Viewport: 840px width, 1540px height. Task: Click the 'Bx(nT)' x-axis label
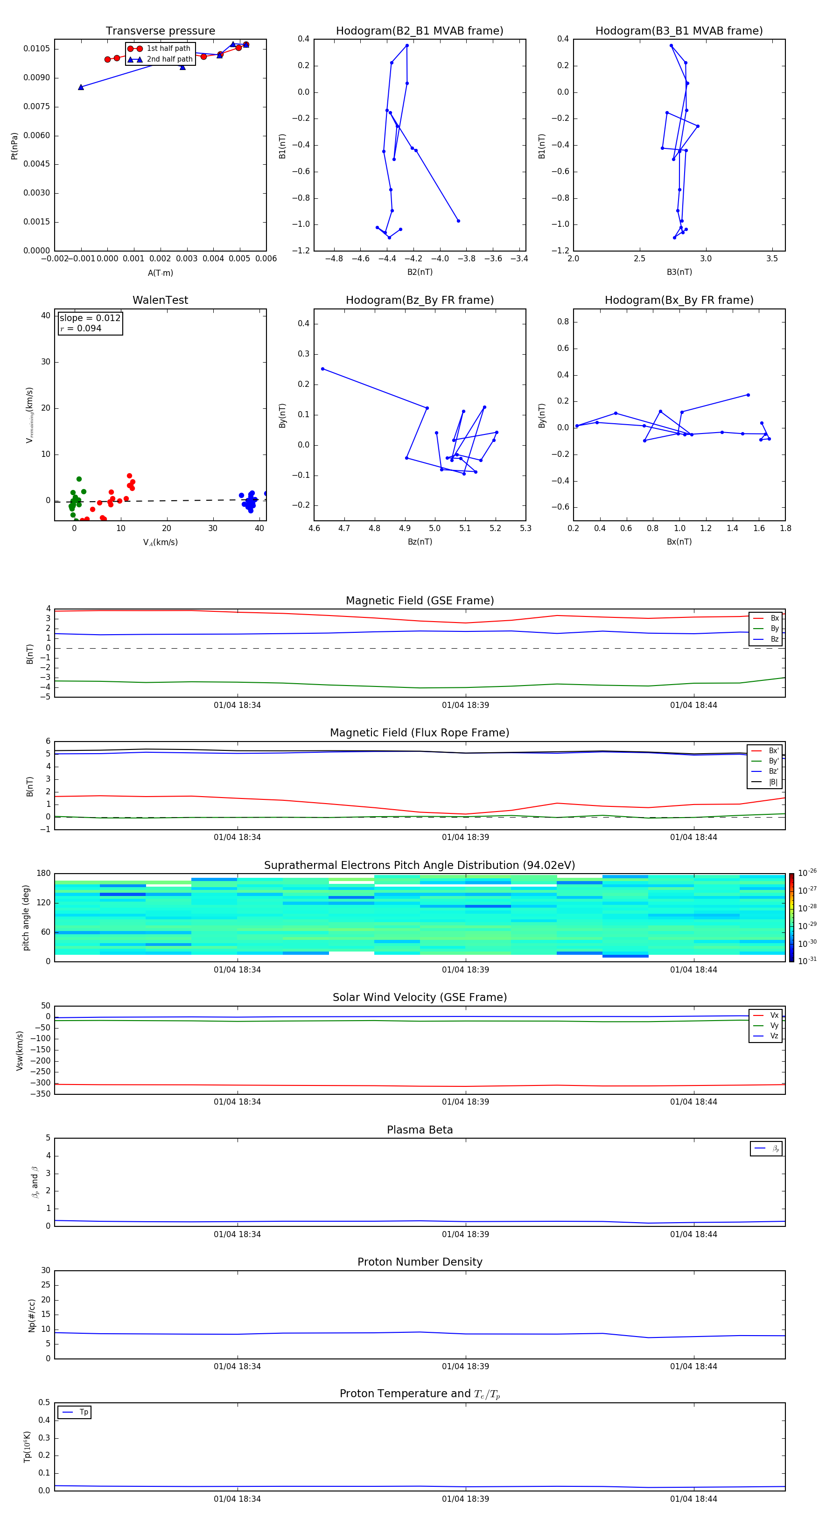point(679,542)
